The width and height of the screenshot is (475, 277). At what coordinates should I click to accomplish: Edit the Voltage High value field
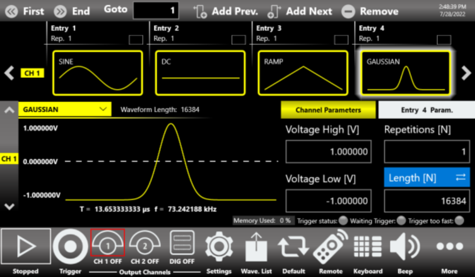pos(328,151)
